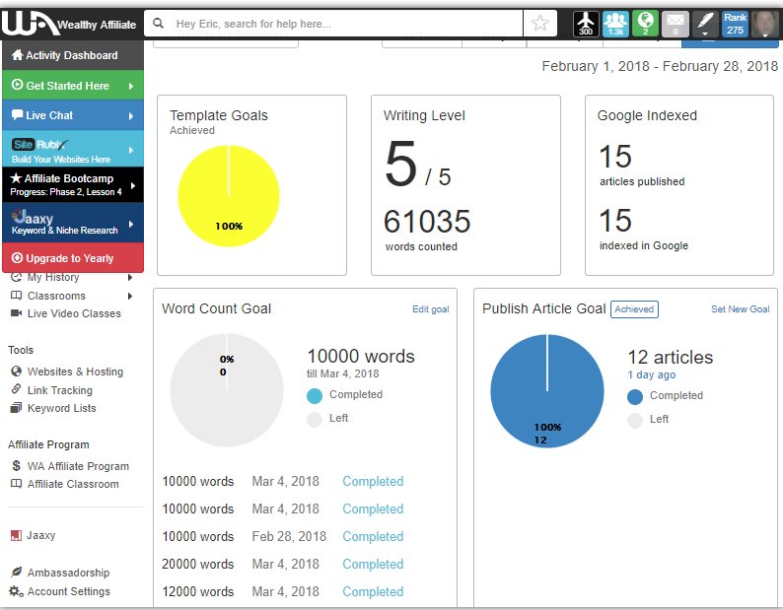Click the Link Tracking chain icon
783x610 pixels.
coord(17,389)
